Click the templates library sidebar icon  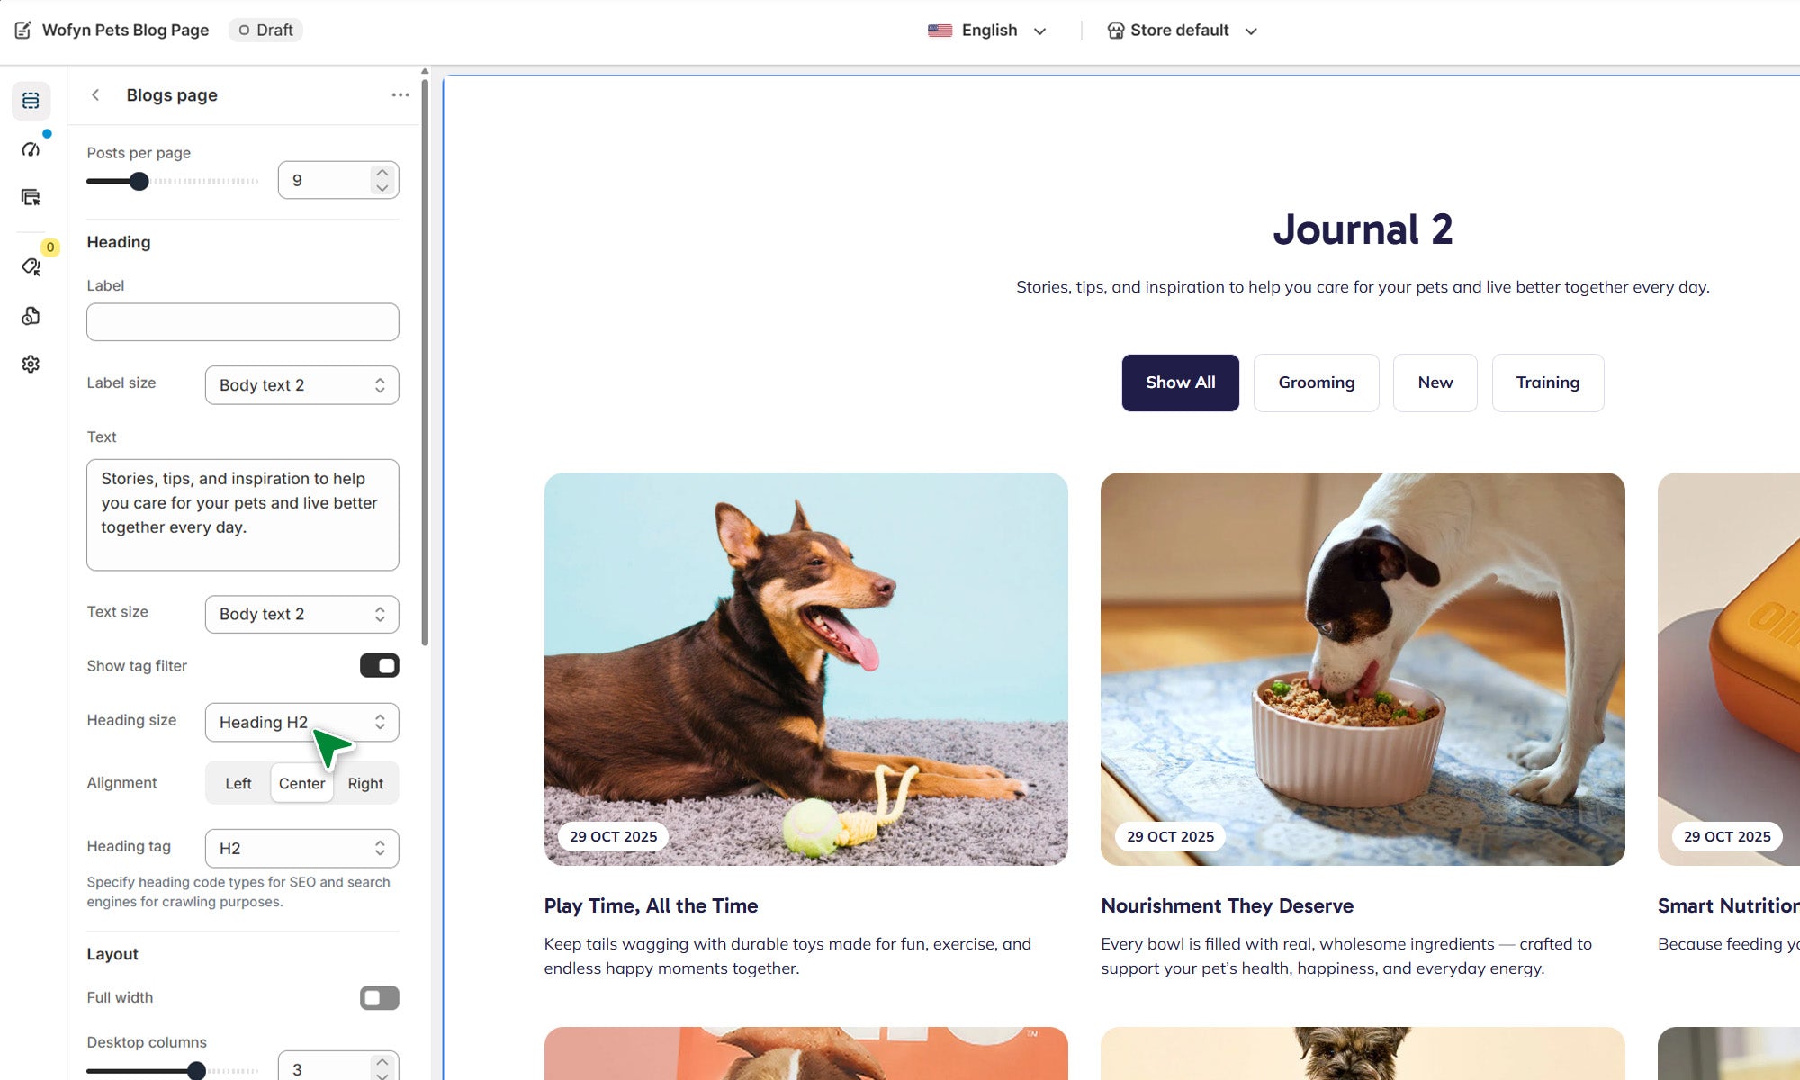click(31, 197)
